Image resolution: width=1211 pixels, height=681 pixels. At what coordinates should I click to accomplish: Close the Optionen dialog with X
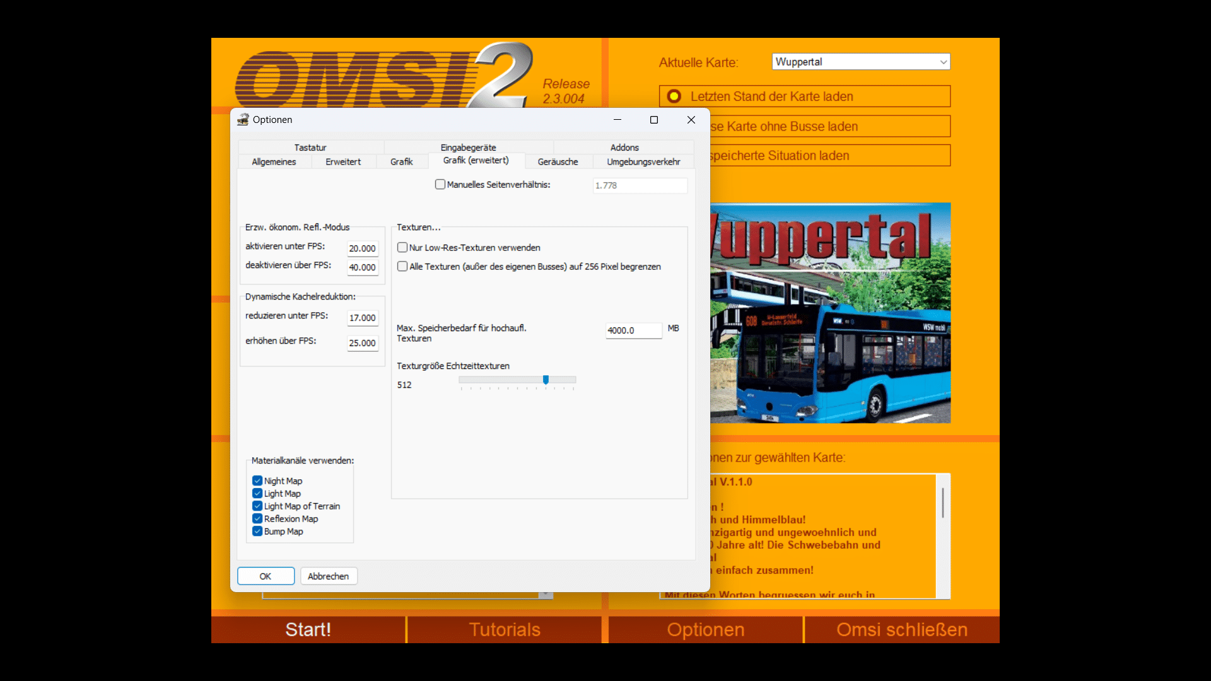[691, 120]
